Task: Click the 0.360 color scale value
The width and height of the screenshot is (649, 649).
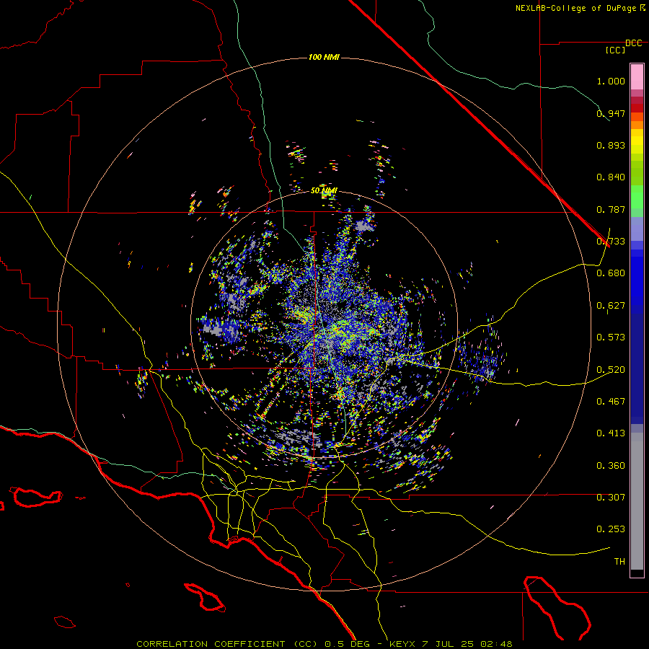Action: (x=611, y=466)
